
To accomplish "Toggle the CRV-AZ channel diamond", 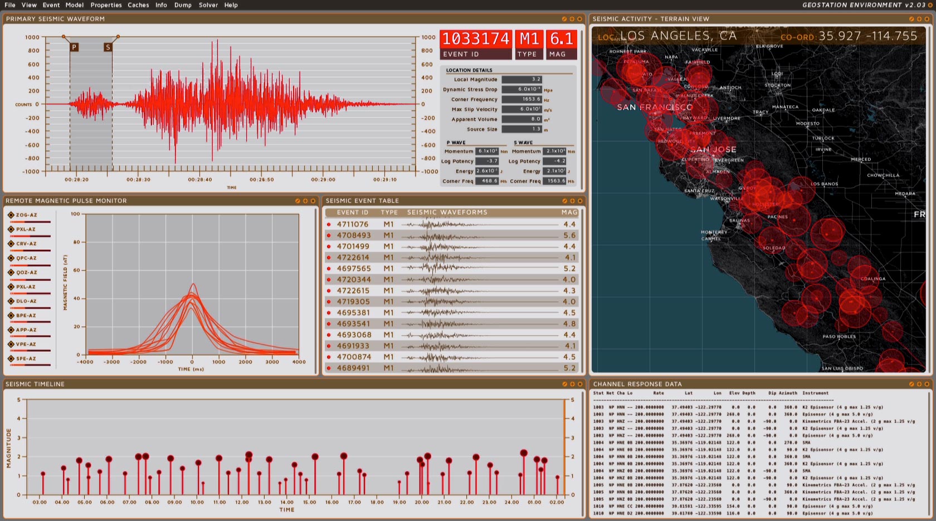I will pyautogui.click(x=11, y=244).
